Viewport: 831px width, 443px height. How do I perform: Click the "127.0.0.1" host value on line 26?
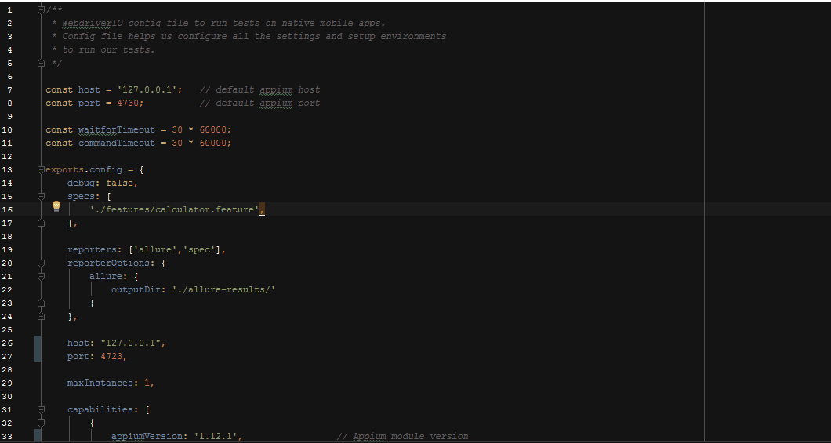pyautogui.click(x=130, y=343)
